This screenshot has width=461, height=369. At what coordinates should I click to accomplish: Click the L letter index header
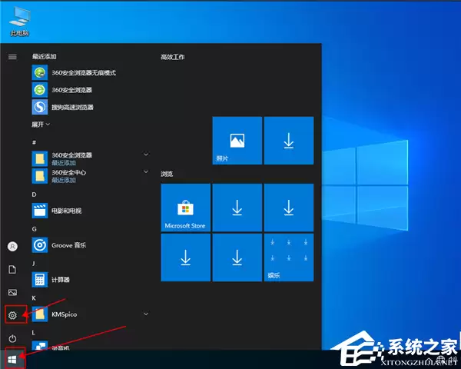pos(34,333)
